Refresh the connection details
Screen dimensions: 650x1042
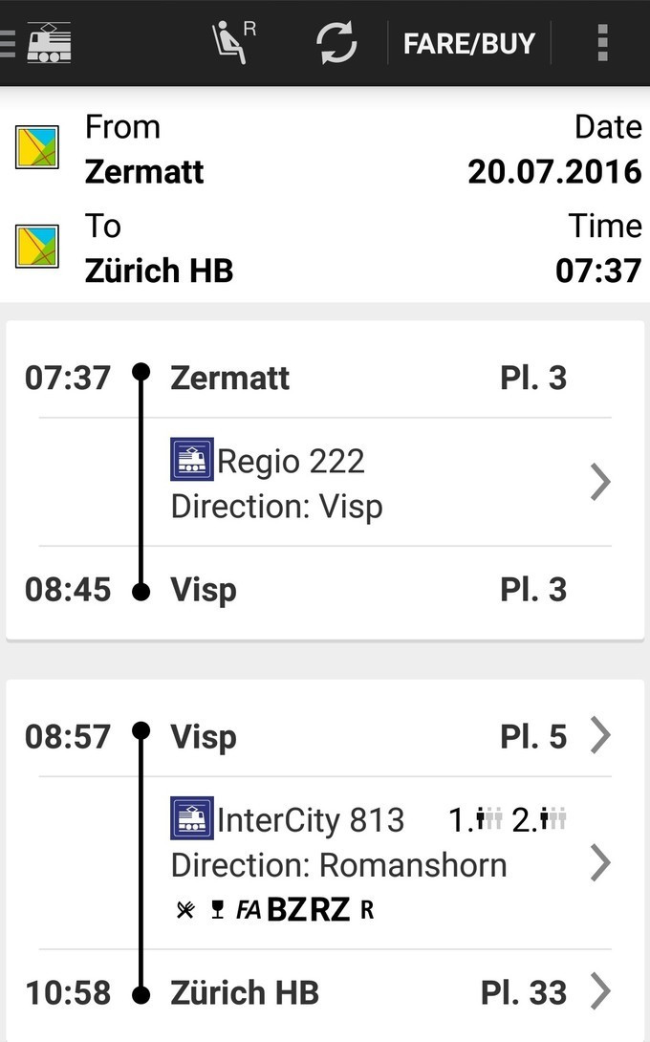(336, 43)
